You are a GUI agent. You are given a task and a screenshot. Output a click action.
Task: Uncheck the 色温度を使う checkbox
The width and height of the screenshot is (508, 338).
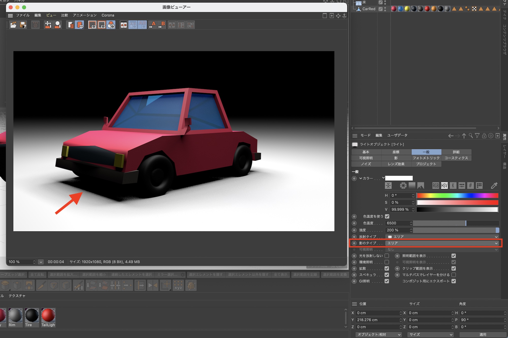387,216
